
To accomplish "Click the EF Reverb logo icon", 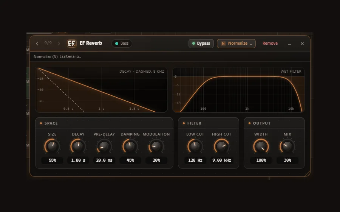I will [71, 44].
